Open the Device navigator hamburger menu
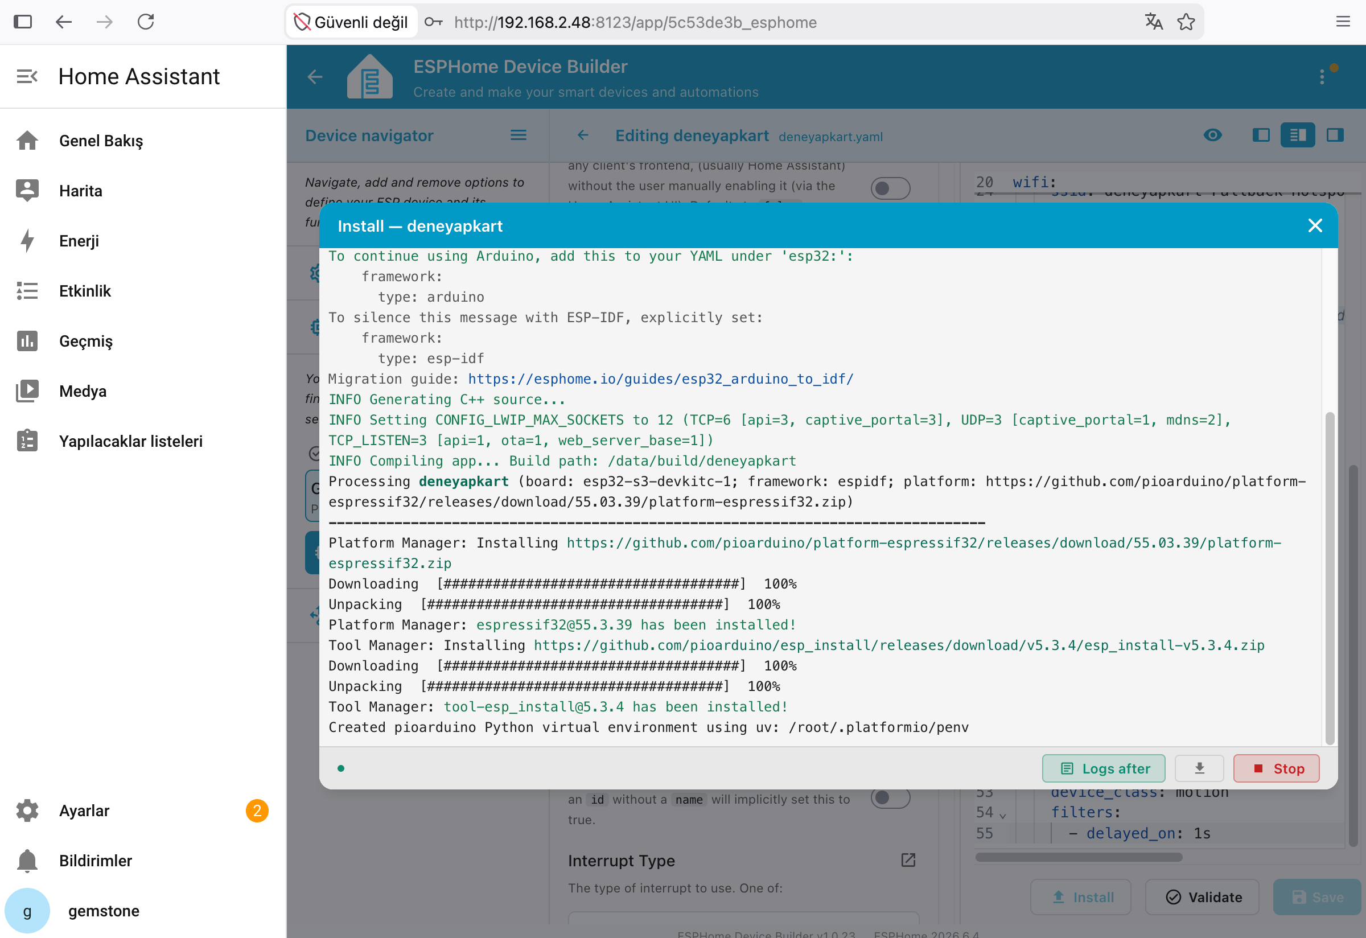The height and width of the screenshot is (938, 1366). pos(519,136)
